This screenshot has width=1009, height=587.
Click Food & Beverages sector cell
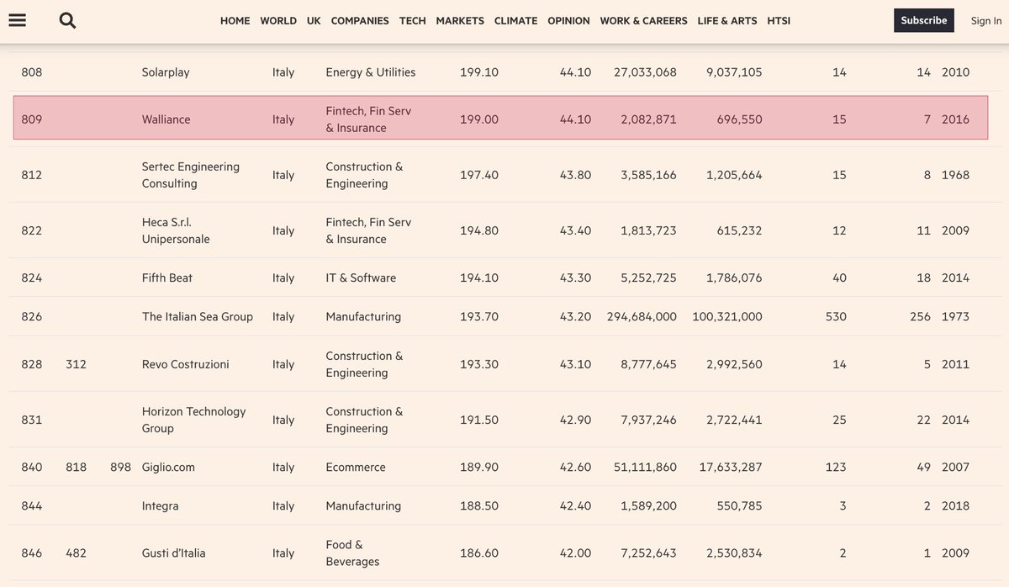[x=352, y=553]
